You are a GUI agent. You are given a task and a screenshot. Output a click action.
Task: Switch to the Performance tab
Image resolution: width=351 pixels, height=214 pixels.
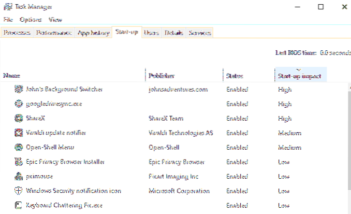[54, 33]
